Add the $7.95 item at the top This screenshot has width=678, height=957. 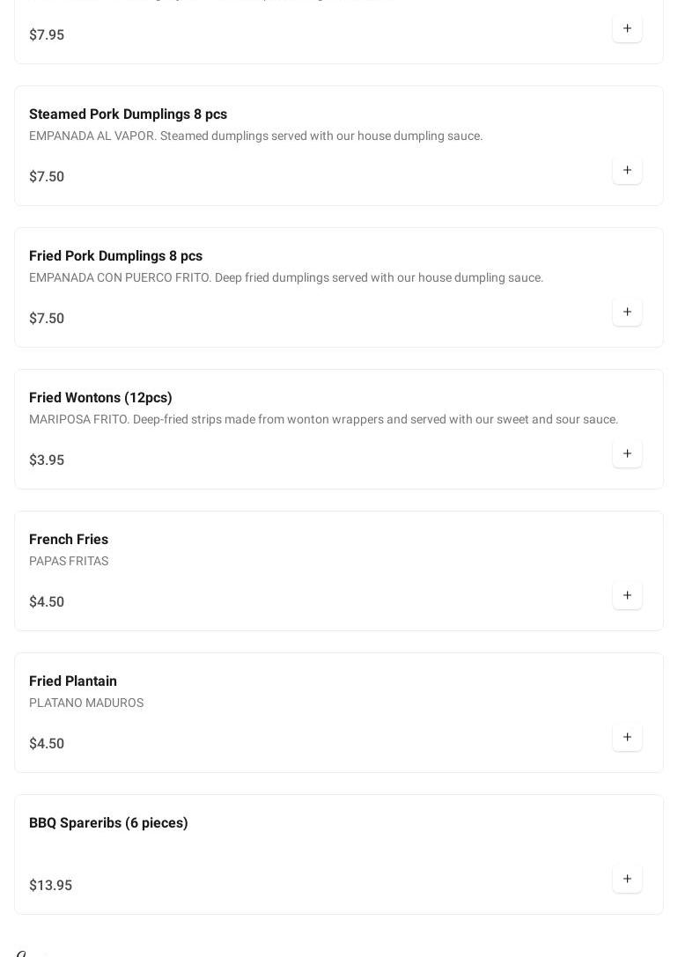(627, 29)
